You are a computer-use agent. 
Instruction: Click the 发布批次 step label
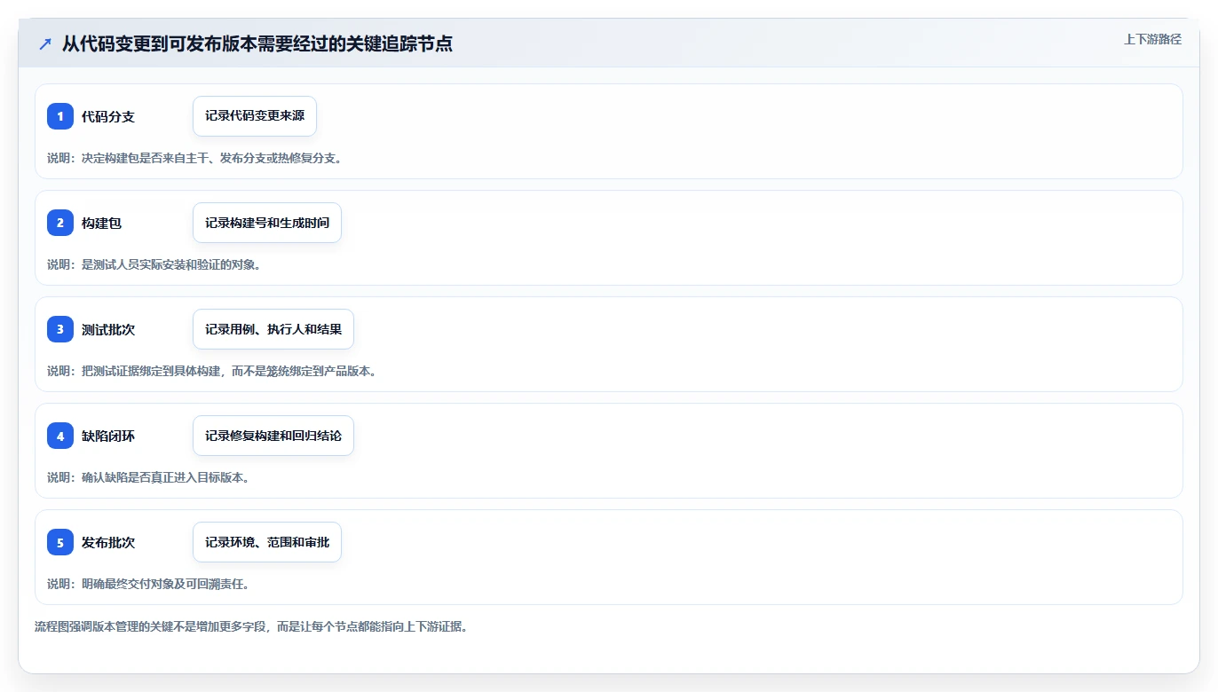pos(108,542)
